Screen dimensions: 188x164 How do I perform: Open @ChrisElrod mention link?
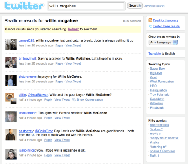click(x=44, y=131)
